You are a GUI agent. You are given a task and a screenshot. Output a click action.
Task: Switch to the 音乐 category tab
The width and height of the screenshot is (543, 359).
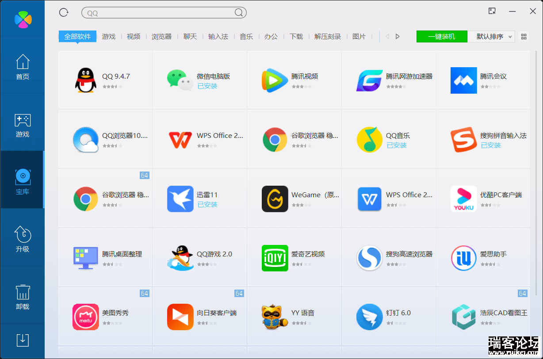tap(246, 37)
